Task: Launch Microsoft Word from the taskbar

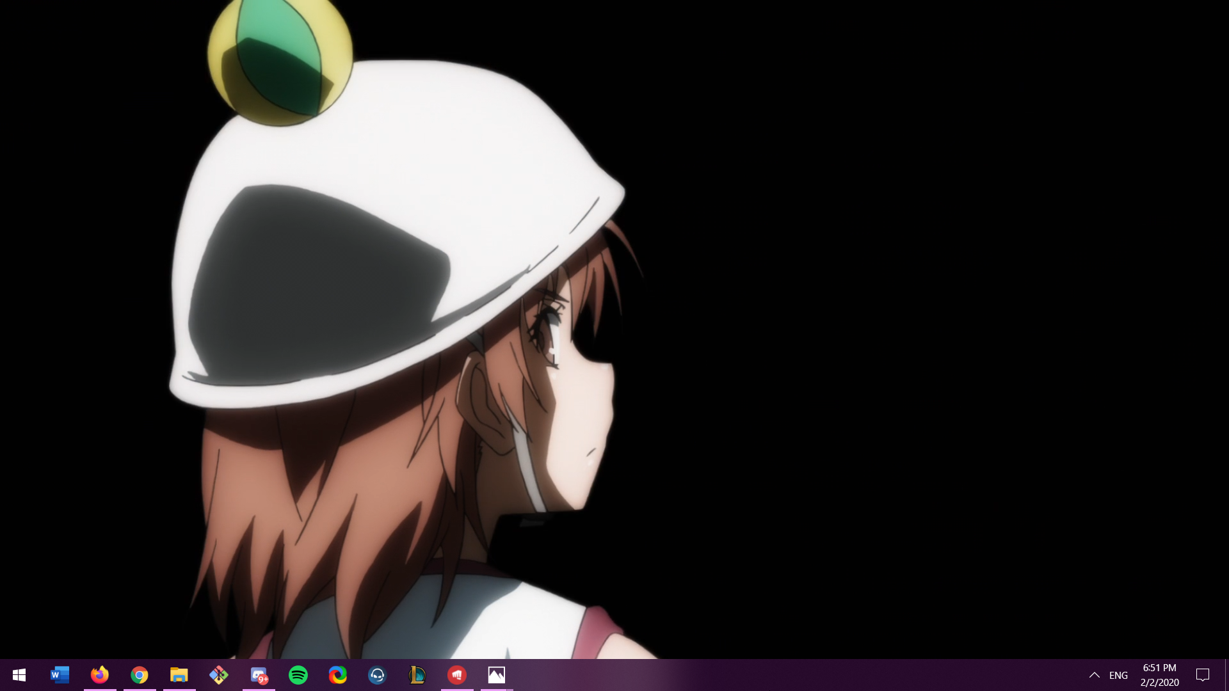Action: pos(60,675)
